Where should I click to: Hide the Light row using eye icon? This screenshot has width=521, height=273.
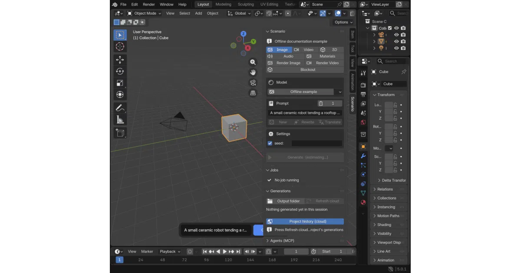tap(396, 48)
